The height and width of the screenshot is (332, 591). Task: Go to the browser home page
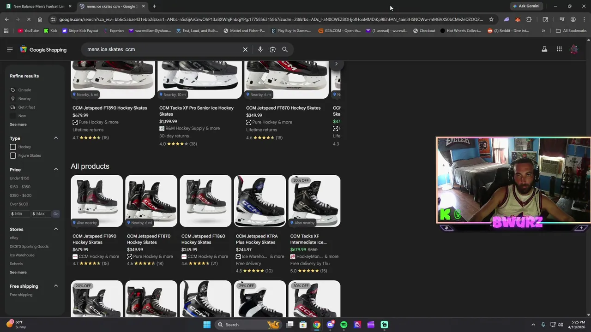[40, 19]
